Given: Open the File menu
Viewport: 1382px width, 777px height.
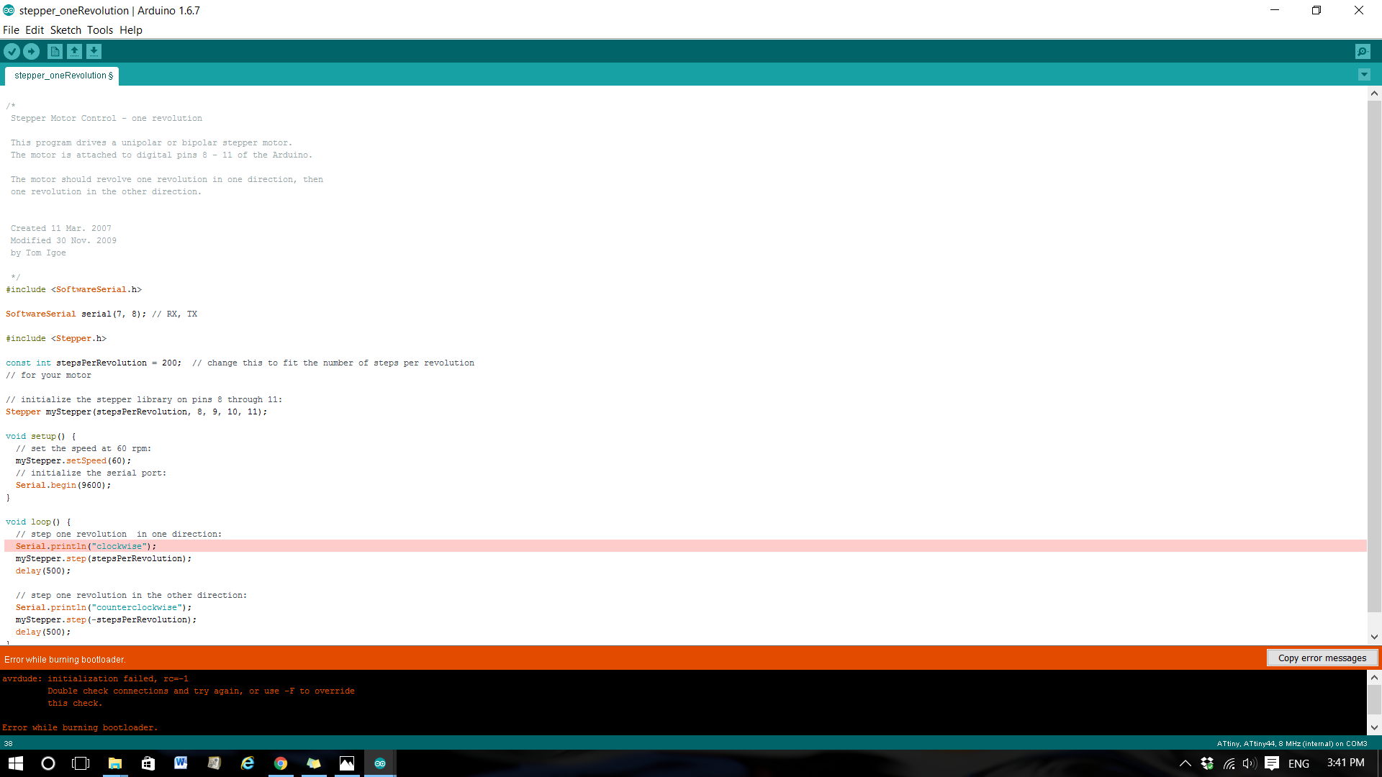Looking at the screenshot, I should click(x=11, y=30).
